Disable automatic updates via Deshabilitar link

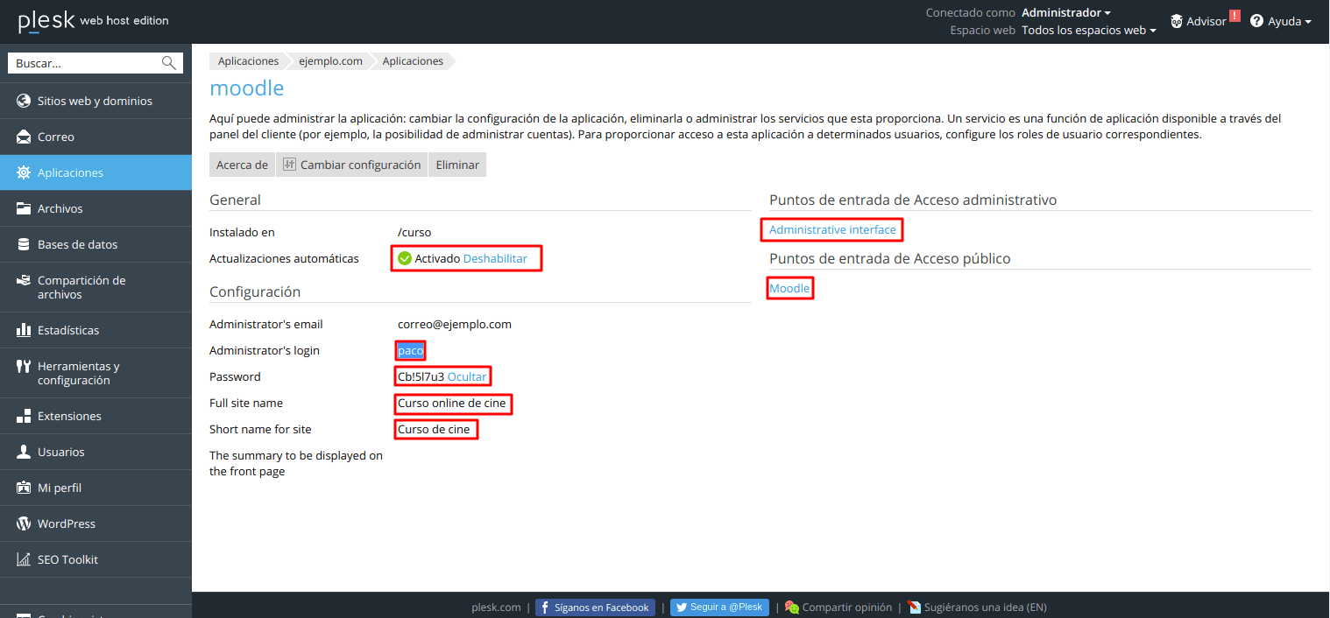pyautogui.click(x=495, y=258)
